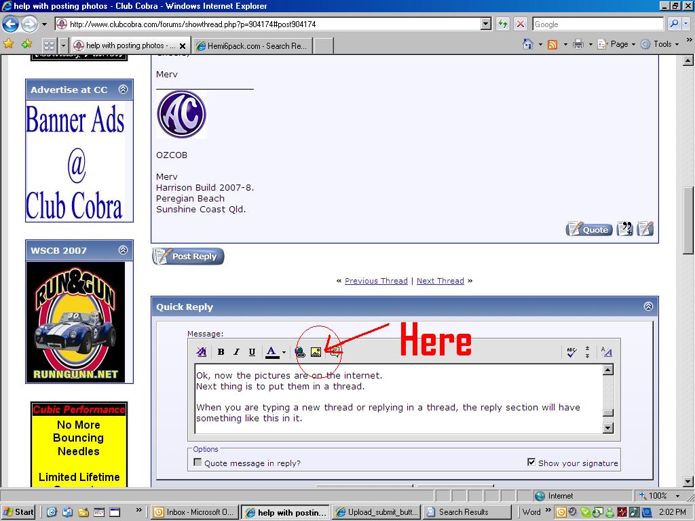
Task: Toggle bold formatting in Quick Reply
Action: click(221, 352)
